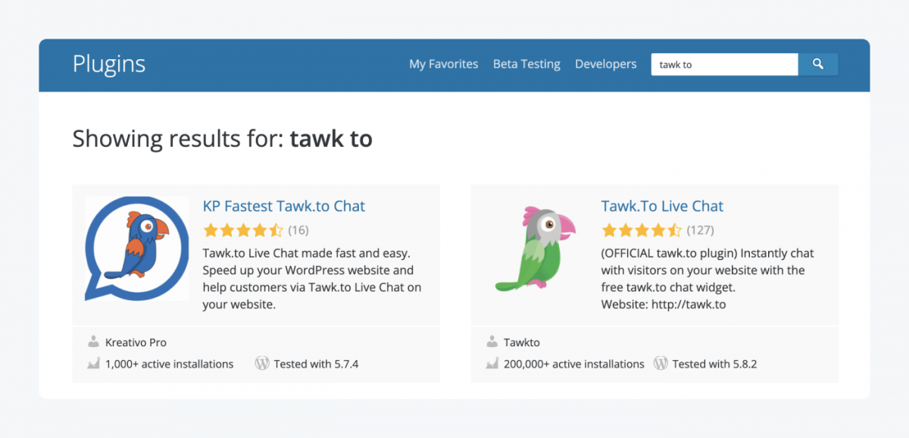Click 200,000+ active installations text
This screenshot has height=438, width=909.
[x=574, y=364]
